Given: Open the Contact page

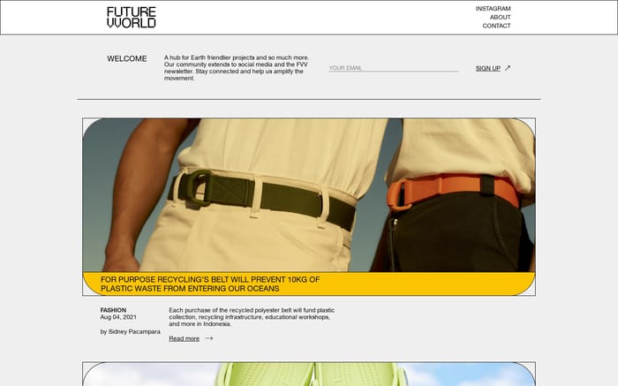Looking at the screenshot, I should [x=496, y=26].
